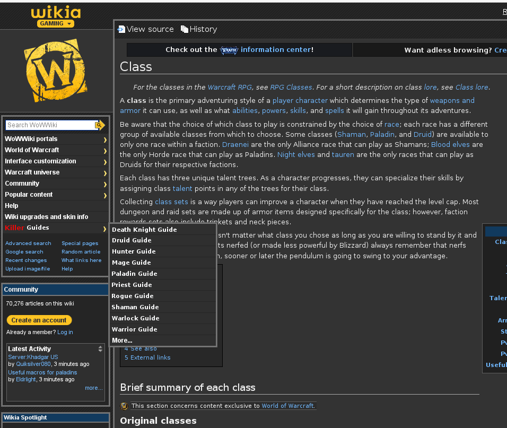
Task: Open Help sidebar menu item
Action: coord(56,206)
